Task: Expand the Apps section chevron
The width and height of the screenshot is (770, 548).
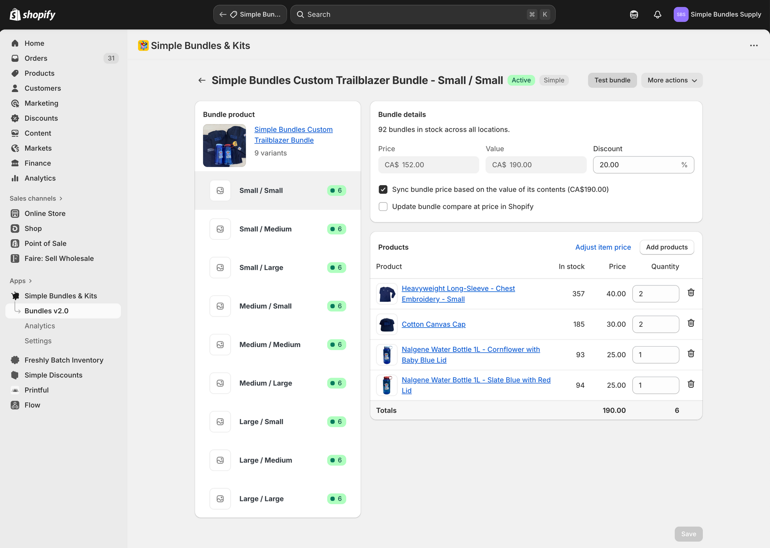Action: [30, 281]
